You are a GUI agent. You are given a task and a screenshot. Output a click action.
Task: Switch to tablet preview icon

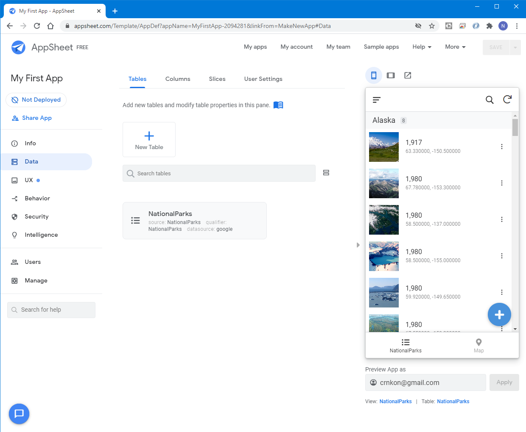[x=391, y=75]
